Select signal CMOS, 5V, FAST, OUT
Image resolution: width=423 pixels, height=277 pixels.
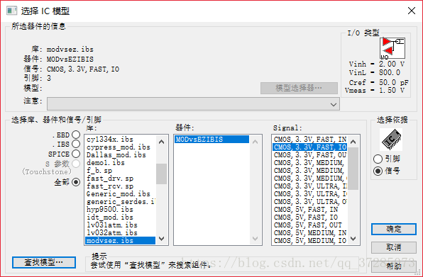click(x=309, y=225)
